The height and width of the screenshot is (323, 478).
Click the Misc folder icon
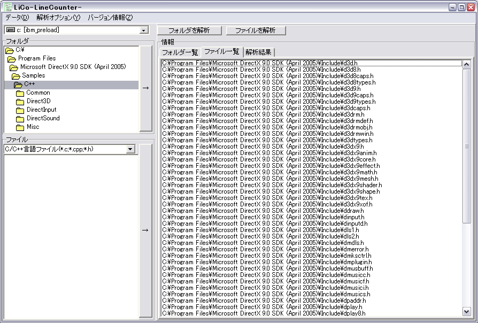tap(20, 127)
